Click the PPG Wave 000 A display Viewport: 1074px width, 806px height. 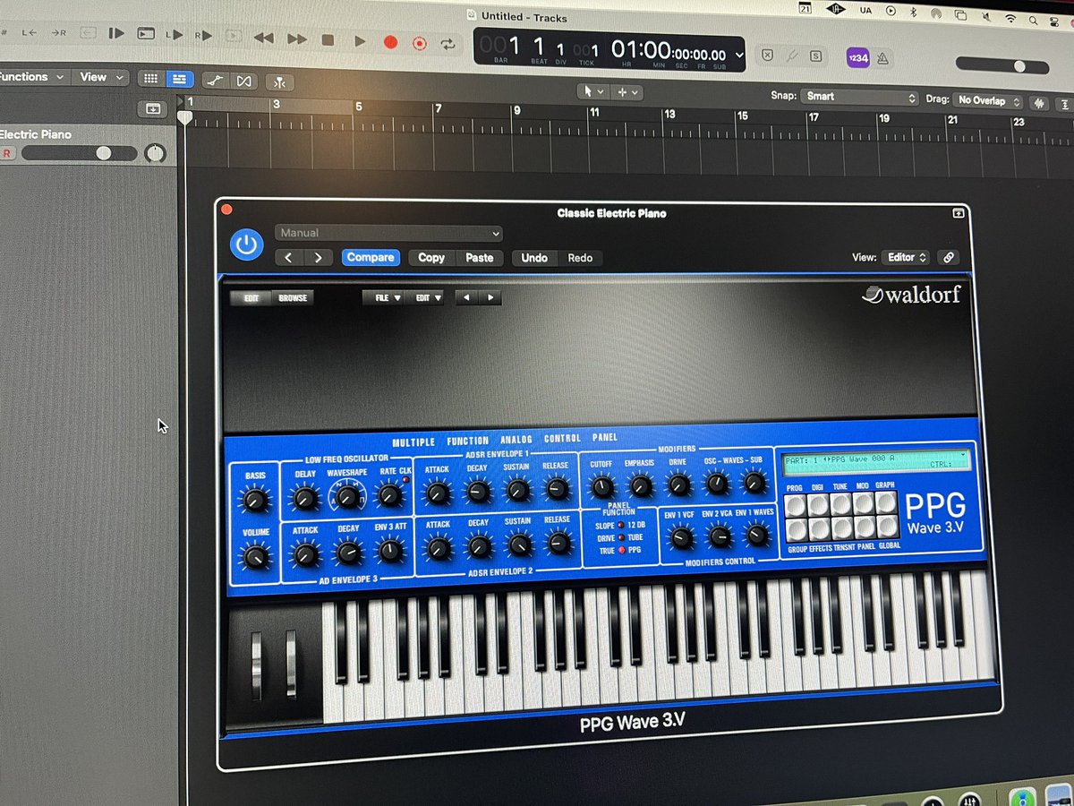pos(875,461)
